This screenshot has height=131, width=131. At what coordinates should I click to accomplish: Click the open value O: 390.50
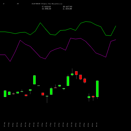(46, 9)
